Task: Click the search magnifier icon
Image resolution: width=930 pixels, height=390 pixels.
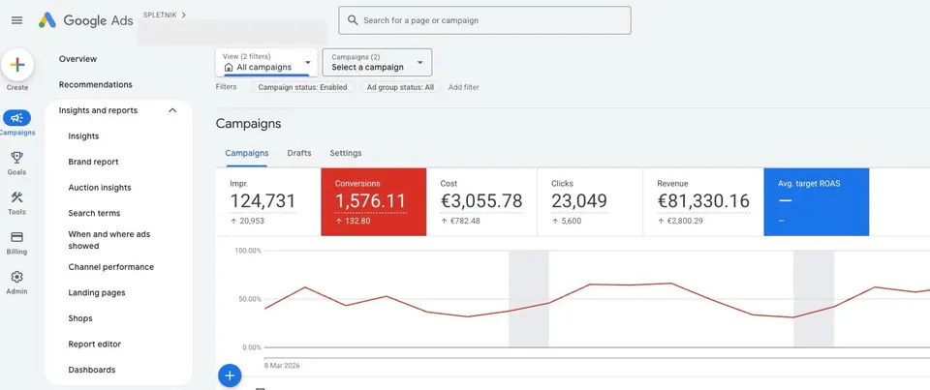Action: pyautogui.click(x=353, y=20)
